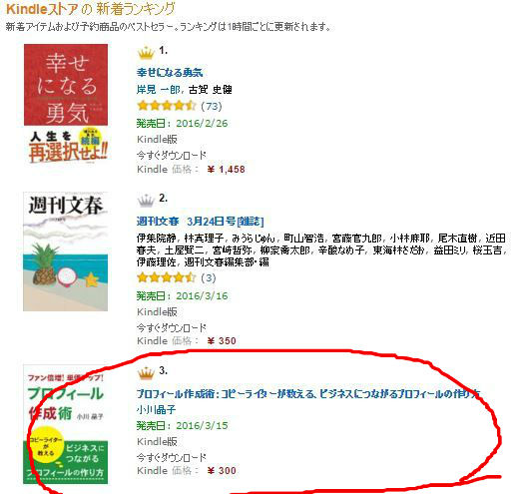
Task: View the 73 customer reviews
Action: 212,106
